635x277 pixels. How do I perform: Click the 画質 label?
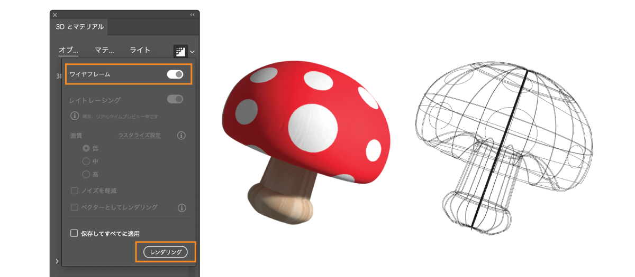point(76,136)
